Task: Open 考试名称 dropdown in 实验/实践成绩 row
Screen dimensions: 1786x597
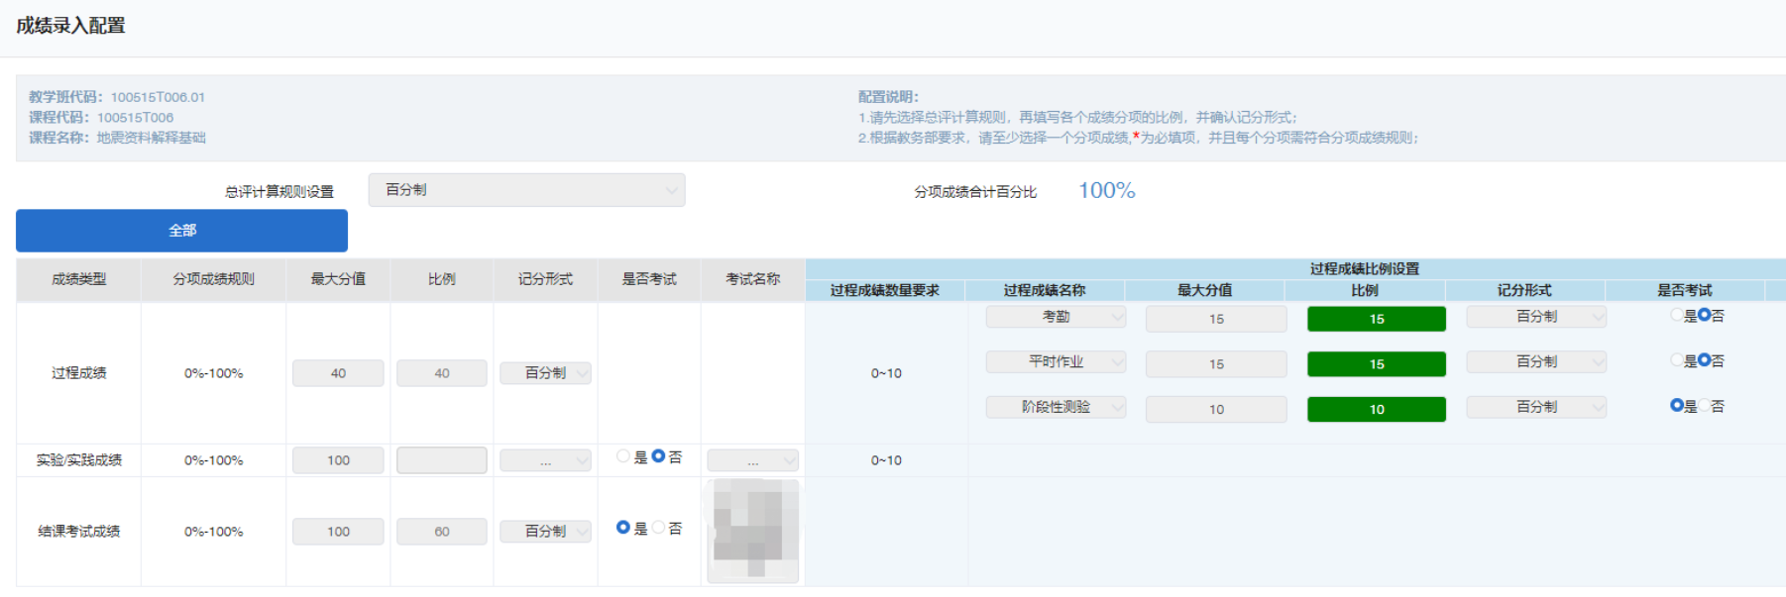Action: coord(752,460)
